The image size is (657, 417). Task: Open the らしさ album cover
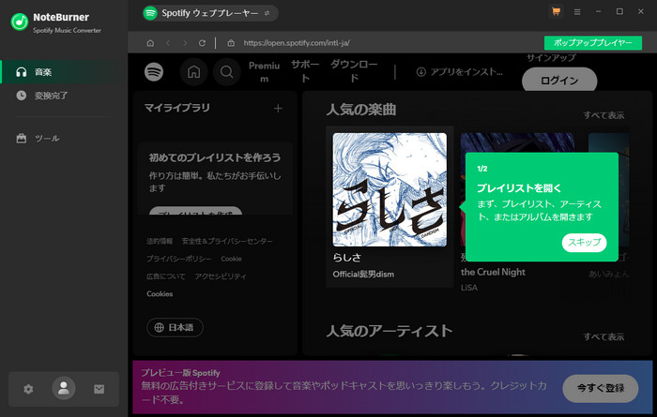(x=390, y=189)
